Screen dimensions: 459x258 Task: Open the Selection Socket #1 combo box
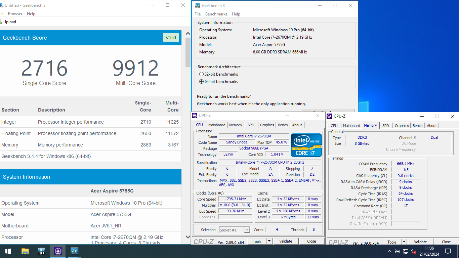coord(234,230)
